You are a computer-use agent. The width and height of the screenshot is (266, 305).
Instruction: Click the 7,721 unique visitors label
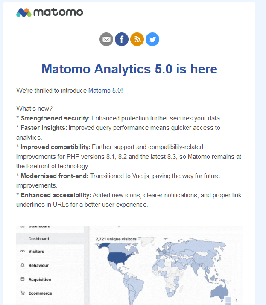point(116,239)
